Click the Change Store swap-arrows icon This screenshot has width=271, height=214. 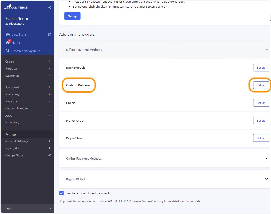49,155
